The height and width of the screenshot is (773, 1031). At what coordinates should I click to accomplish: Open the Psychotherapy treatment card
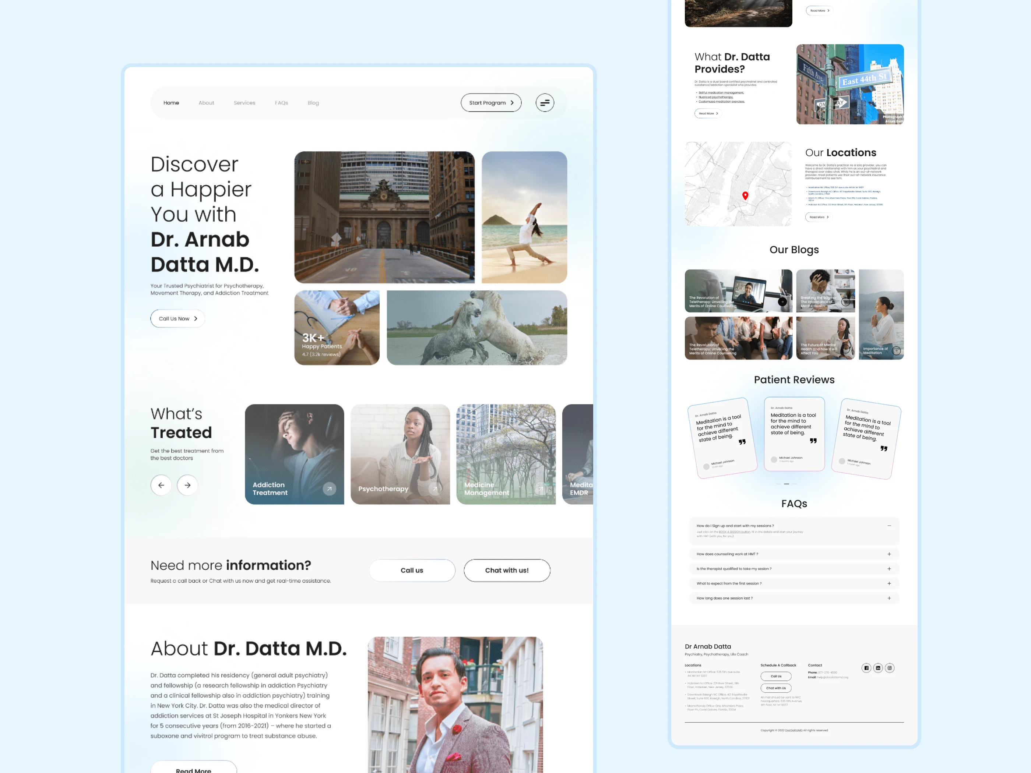400,454
